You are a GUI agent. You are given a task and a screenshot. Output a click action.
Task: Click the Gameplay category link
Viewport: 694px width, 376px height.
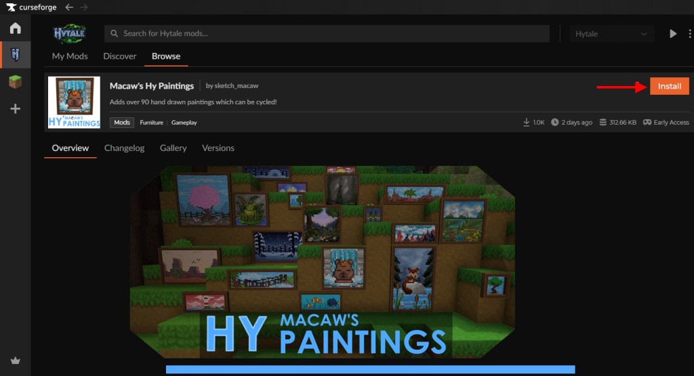184,123
